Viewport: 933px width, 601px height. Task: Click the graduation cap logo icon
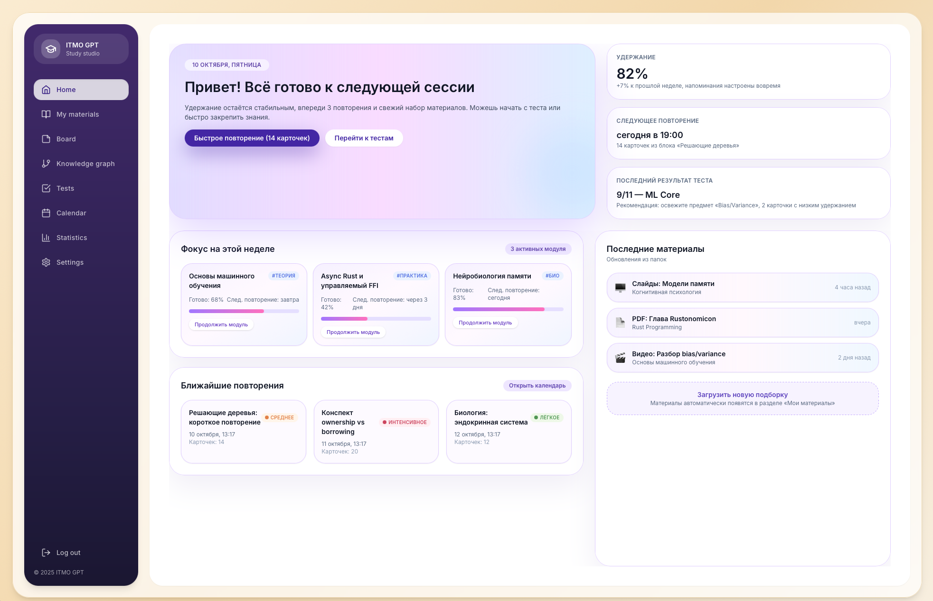click(51, 49)
